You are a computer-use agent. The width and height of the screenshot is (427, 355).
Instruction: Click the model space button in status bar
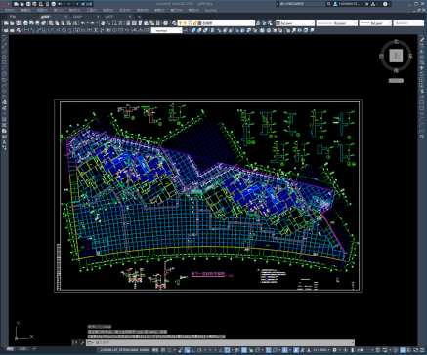tap(155, 350)
